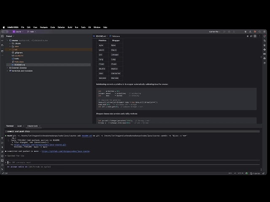Open the Notifications bell icon
Screen dimensions: 270x202
pos(265,36)
